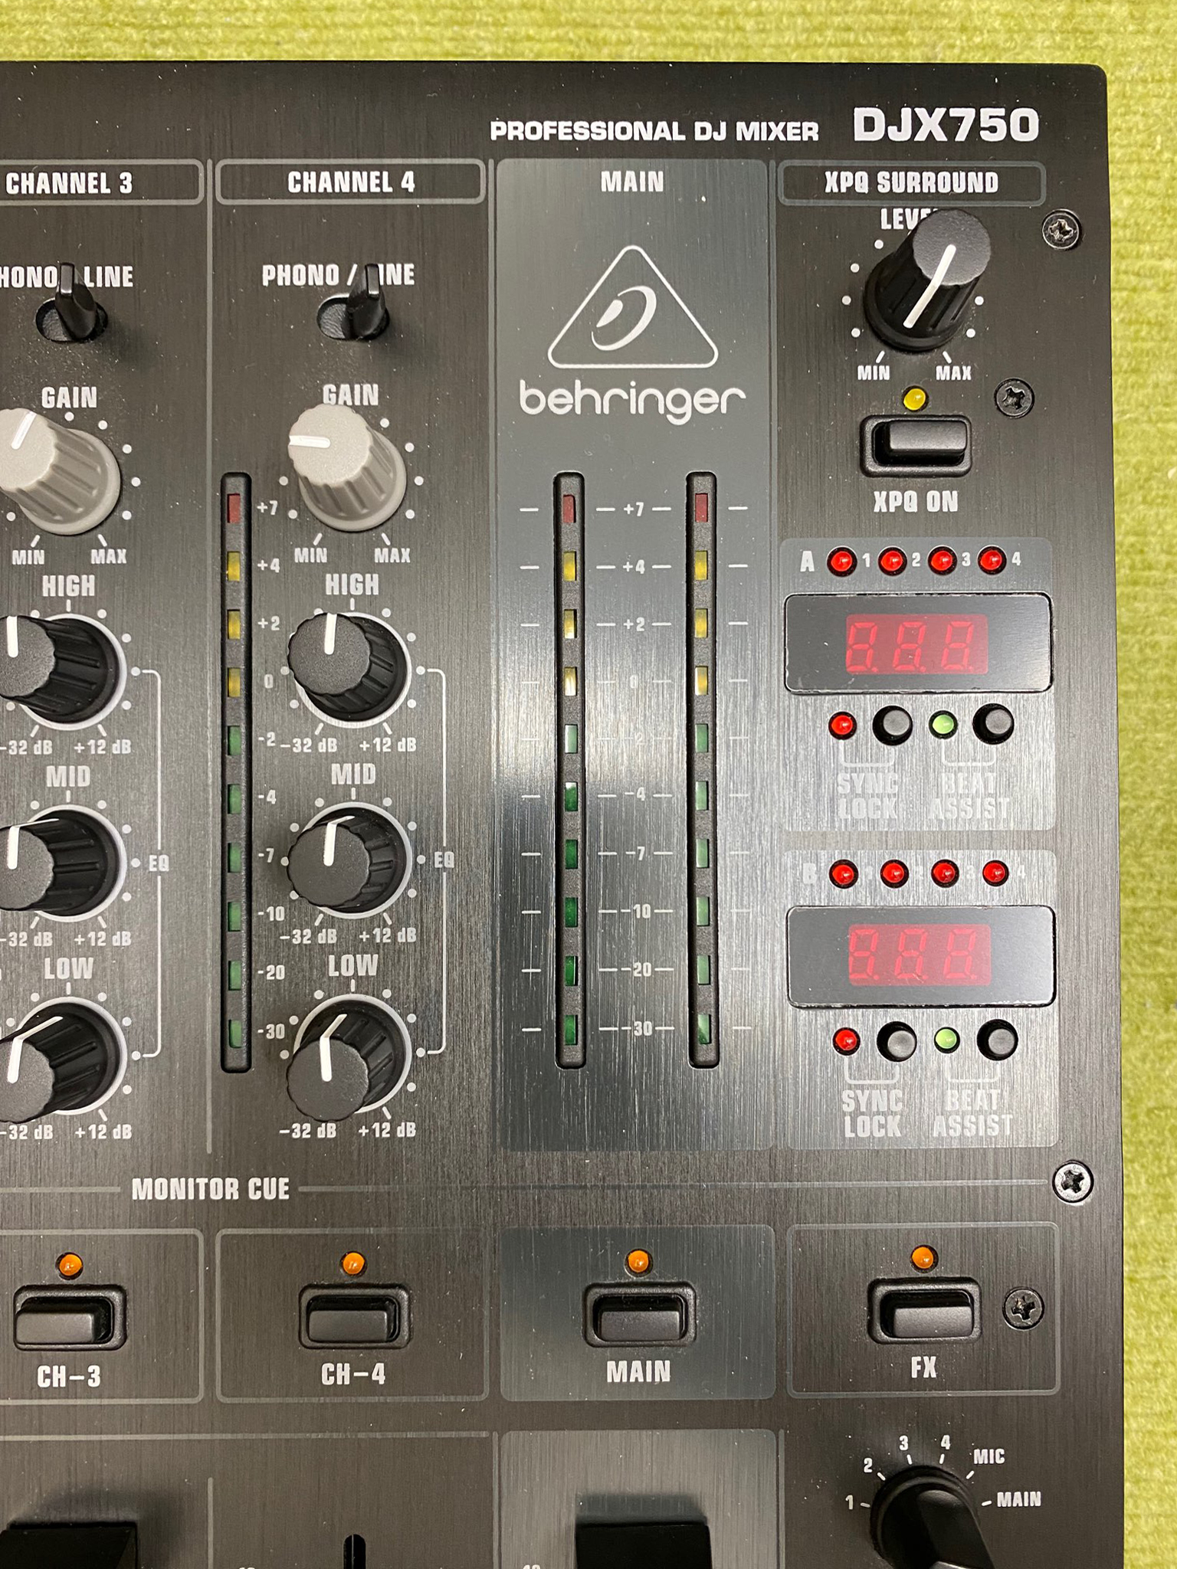The height and width of the screenshot is (1569, 1177).
Task: Tap the section A BPM display
Action: (x=917, y=644)
